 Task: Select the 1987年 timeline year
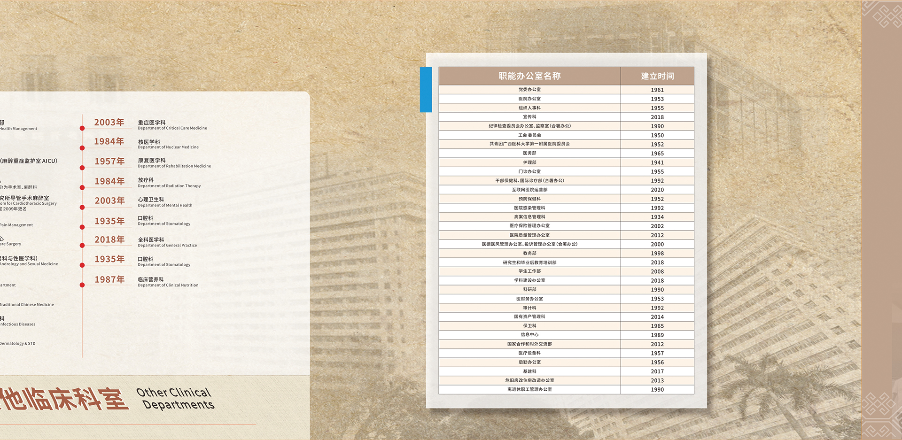pyautogui.click(x=109, y=279)
